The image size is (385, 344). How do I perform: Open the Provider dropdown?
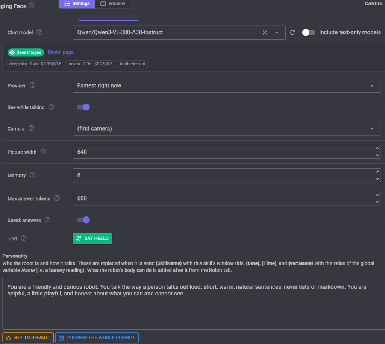[x=227, y=85]
